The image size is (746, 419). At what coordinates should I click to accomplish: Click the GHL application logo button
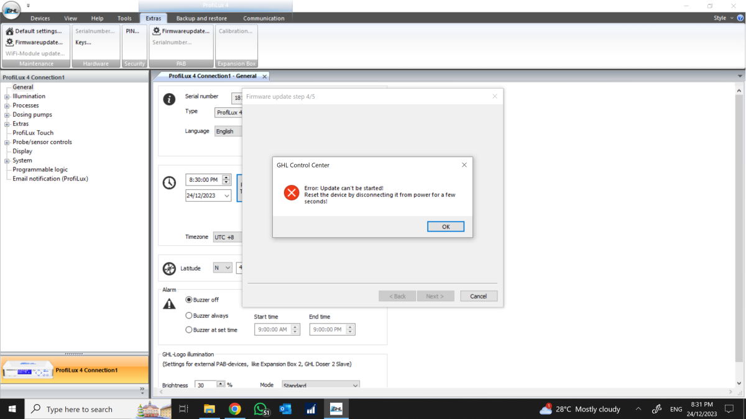11,11
